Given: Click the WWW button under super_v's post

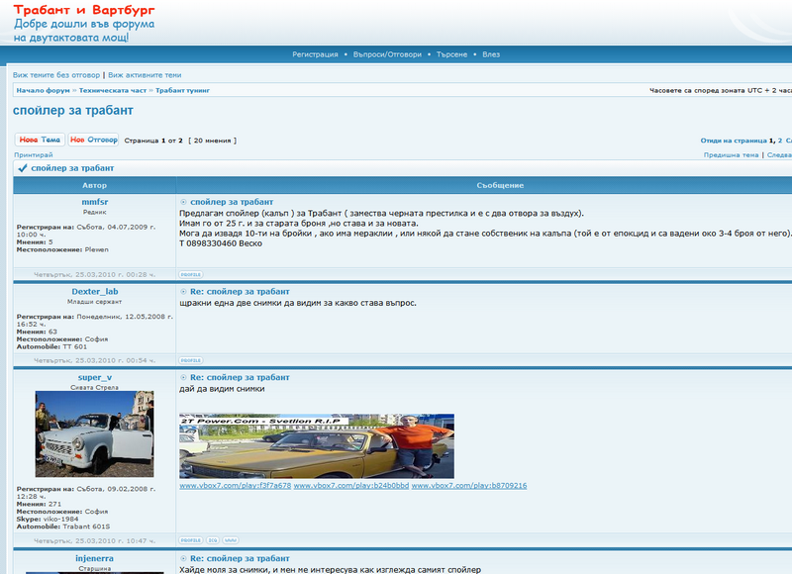Looking at the screenshot, I should 231,540.
